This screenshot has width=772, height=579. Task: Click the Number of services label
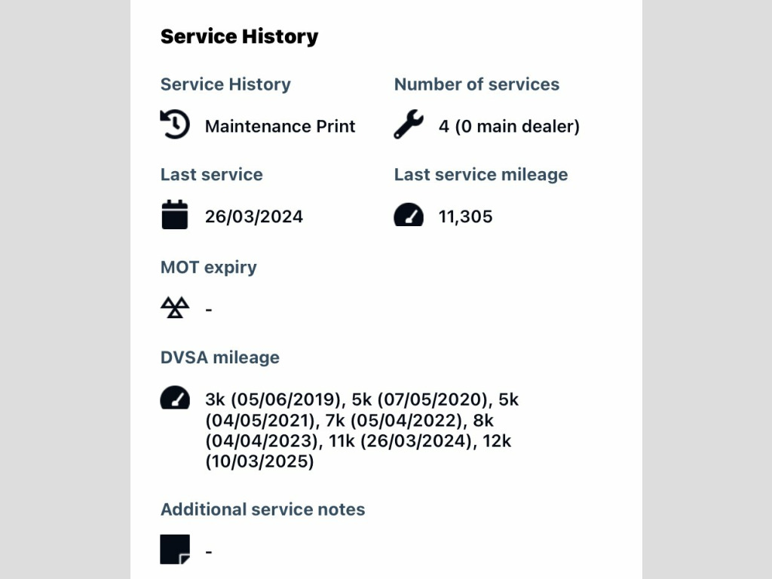coord(476,84)
